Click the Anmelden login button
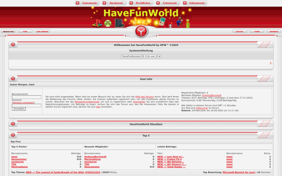 (19, 109)
